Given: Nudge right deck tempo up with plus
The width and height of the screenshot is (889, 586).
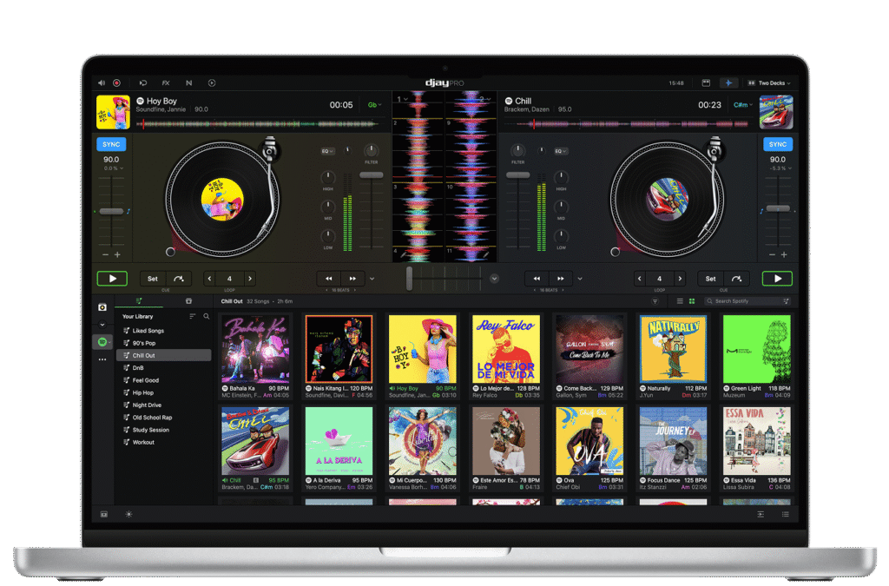Looking at the screenshot, I should 784,255.
